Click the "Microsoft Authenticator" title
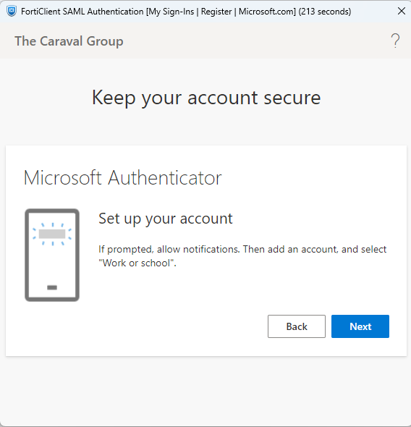This screenshot has height=427, width=411. coord(123,177)
